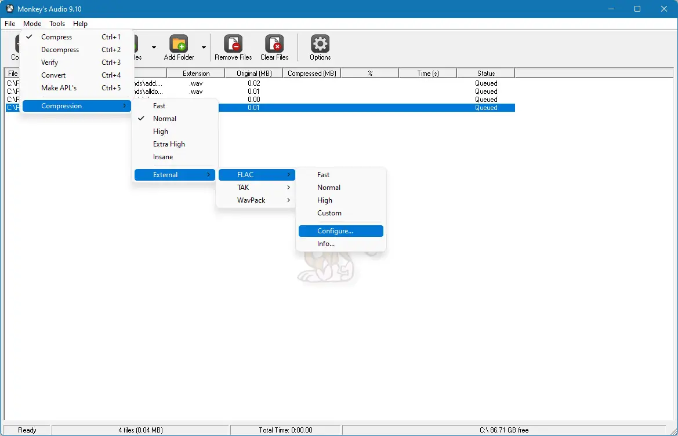Click the Remove Files toolbar icon
The width and height of the screenshot is (678, 436).
(x=233, y=43)
